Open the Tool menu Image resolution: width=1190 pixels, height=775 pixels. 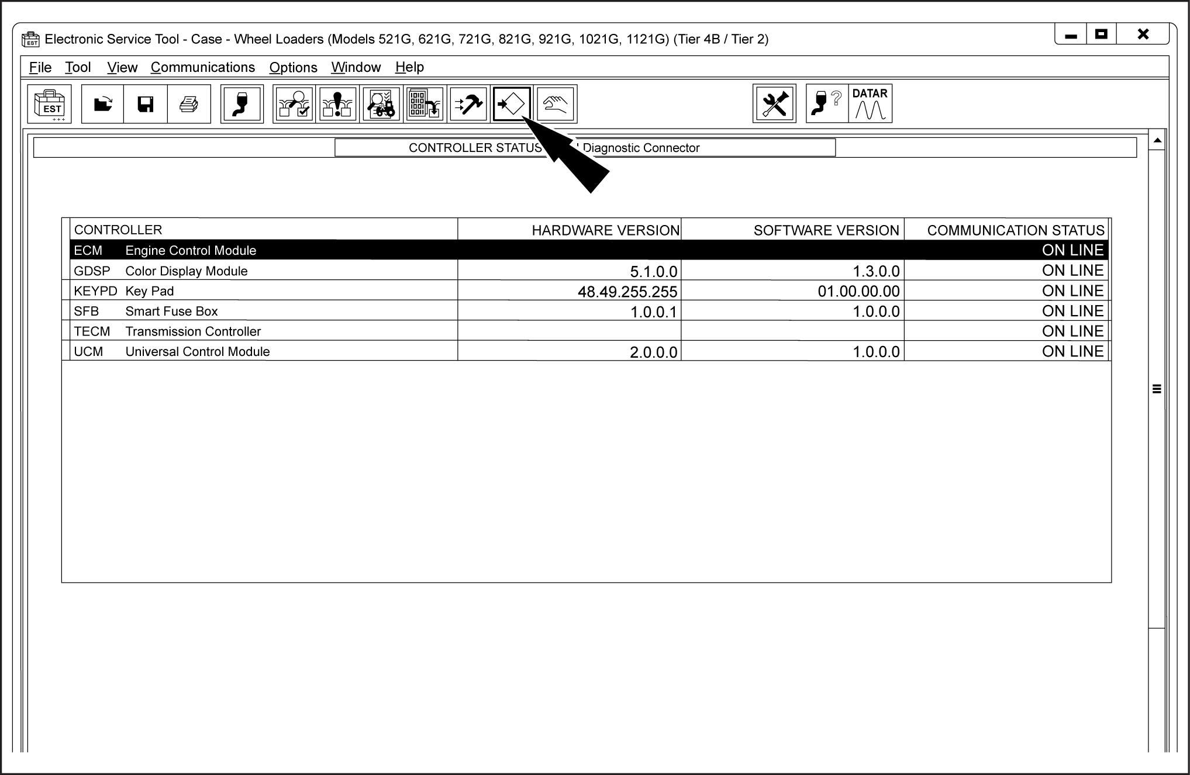coord(78,67)
